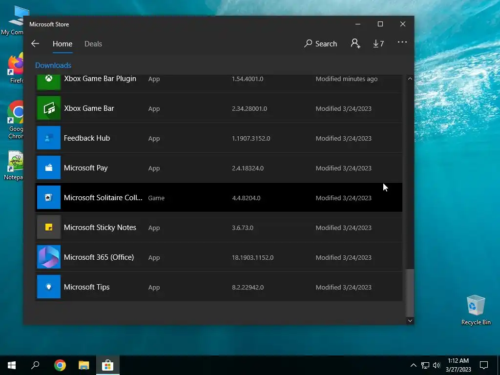Viewport: 500px width, 375px height.
Task: Open the notification action center
Action: pyautogui.click(x=484, y=365)
